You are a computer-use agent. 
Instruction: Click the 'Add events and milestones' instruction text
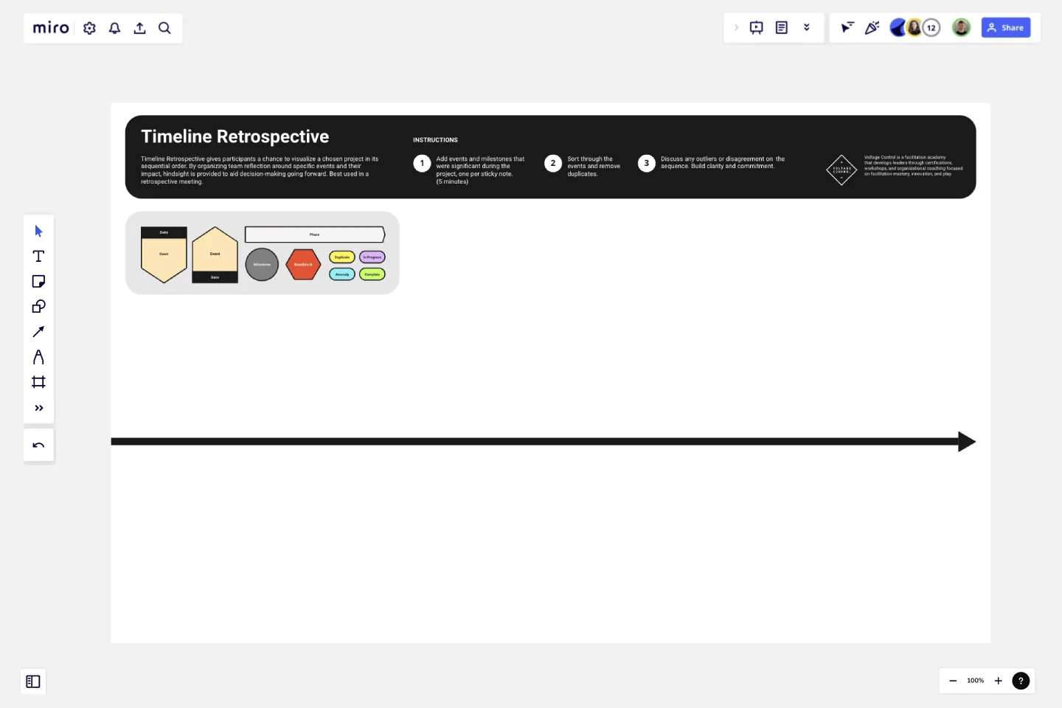click(x=480, y=170)
